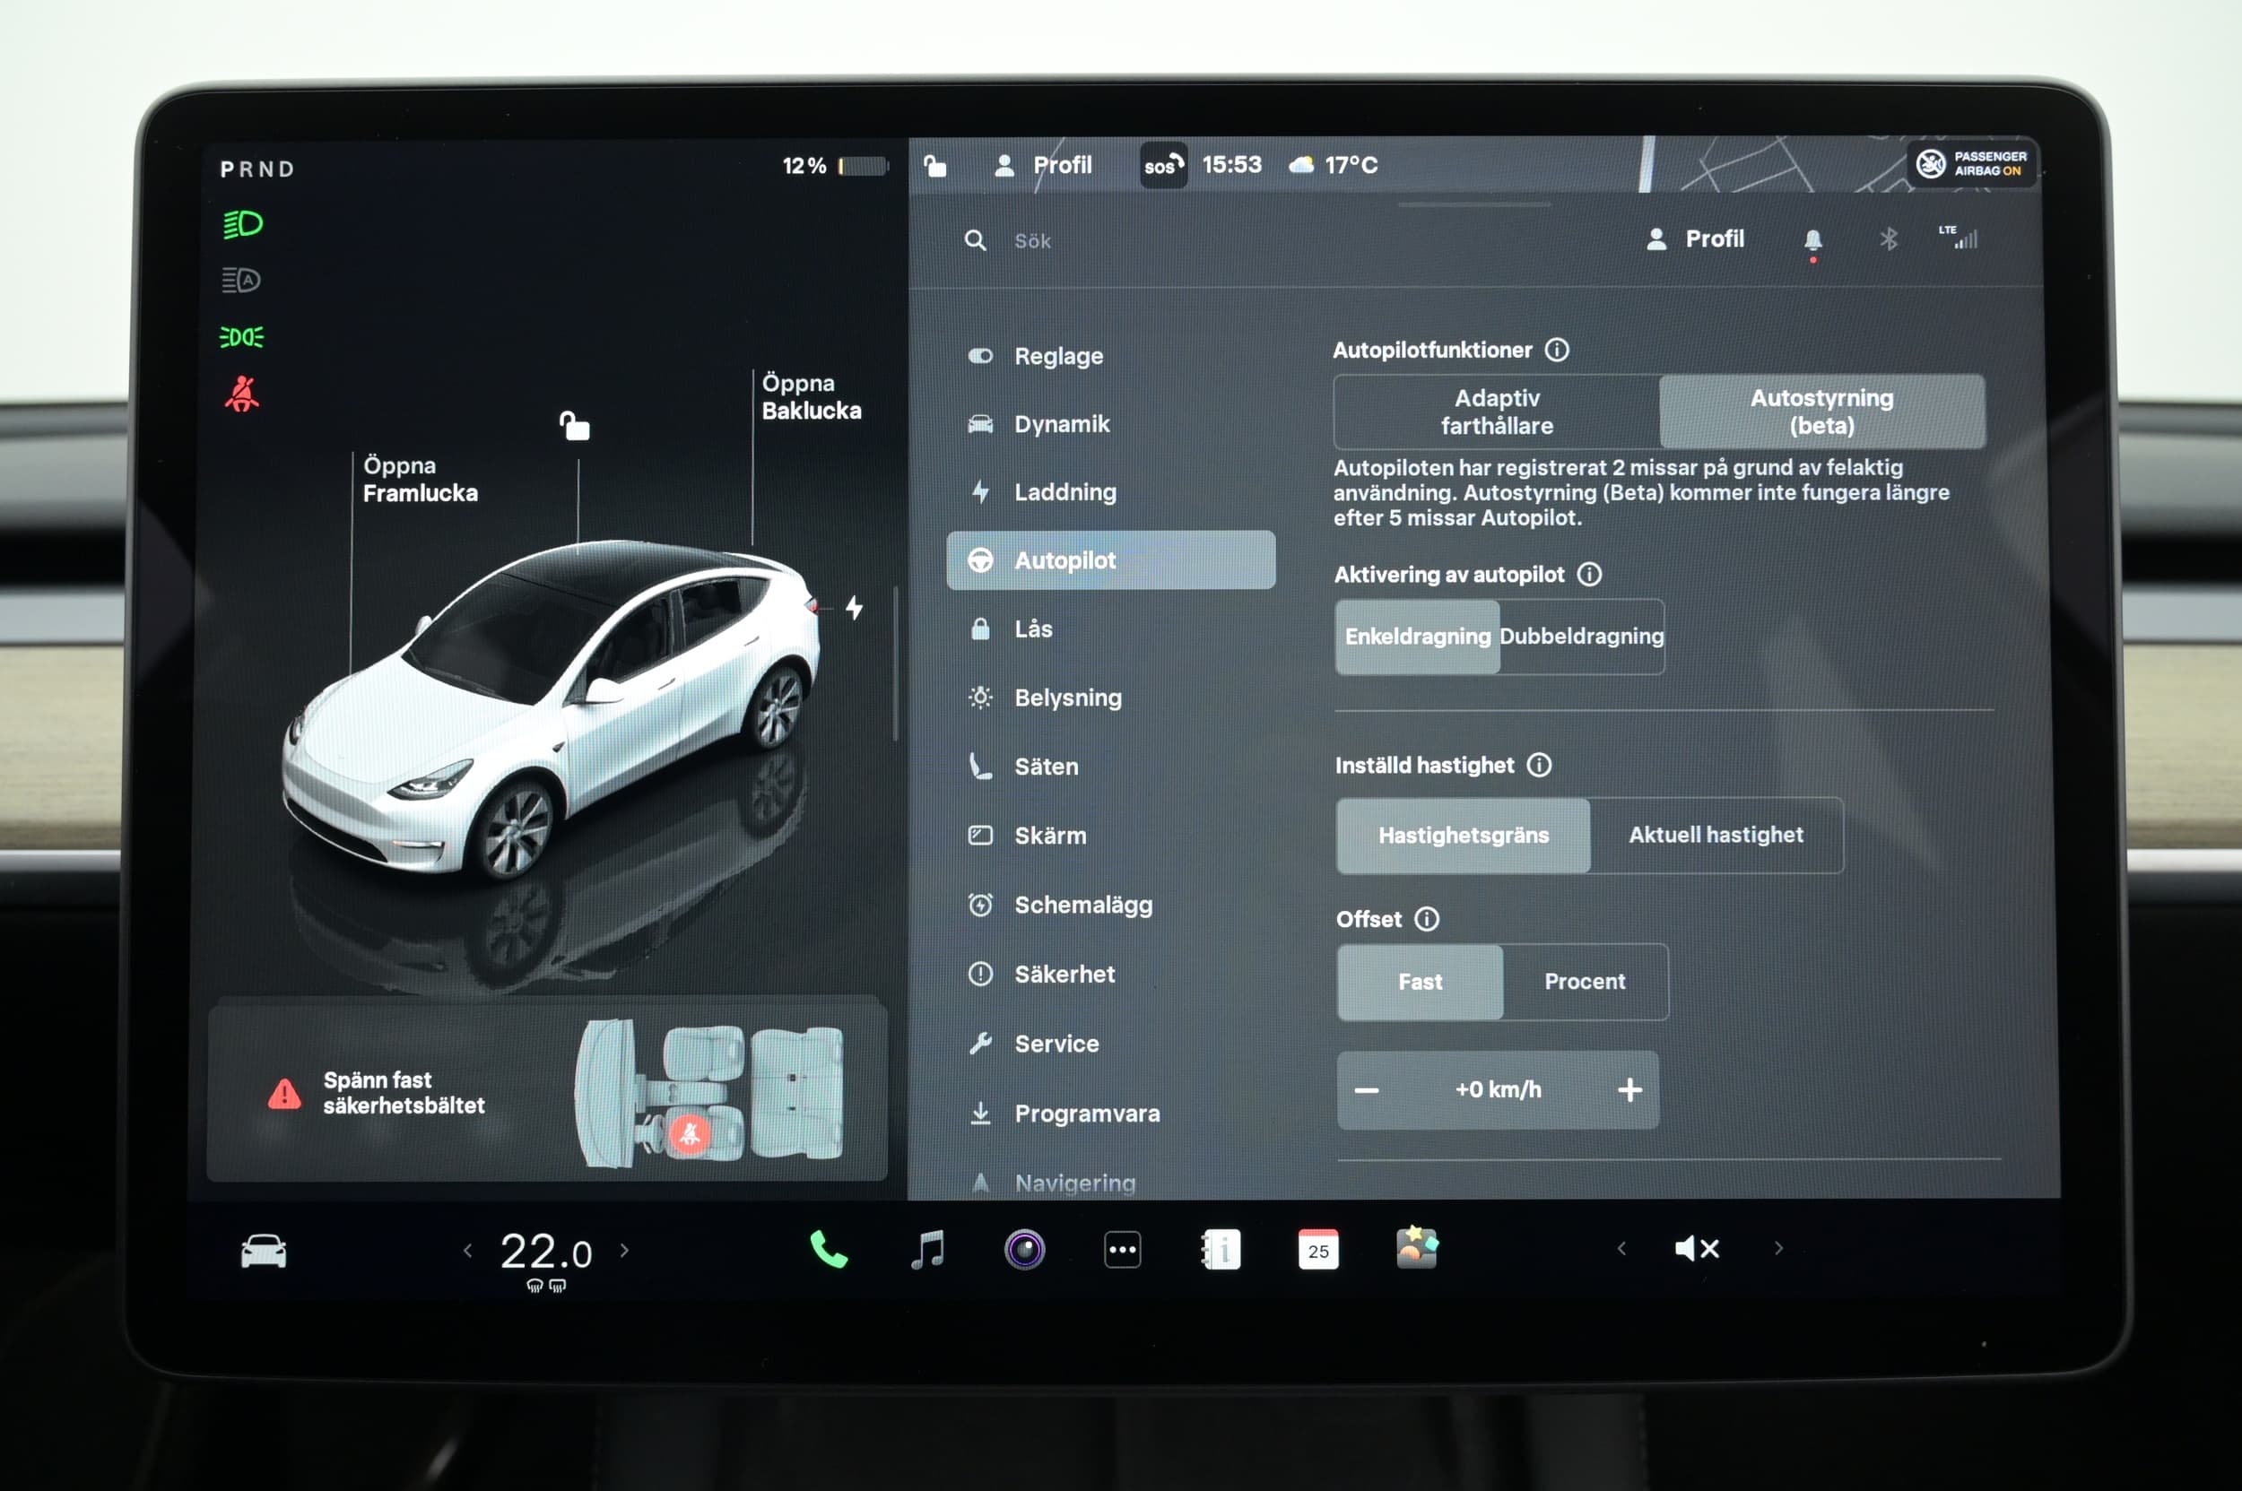Select Procent offset type
Screen dimensions: 2242x1491
1585,983
